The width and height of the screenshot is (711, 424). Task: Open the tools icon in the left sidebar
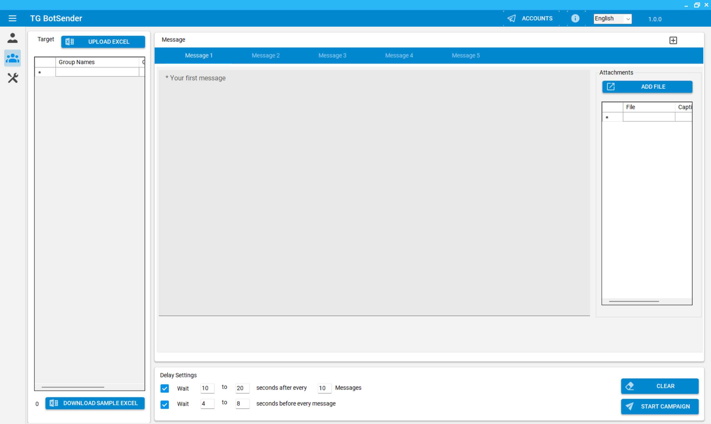[13, 78]
